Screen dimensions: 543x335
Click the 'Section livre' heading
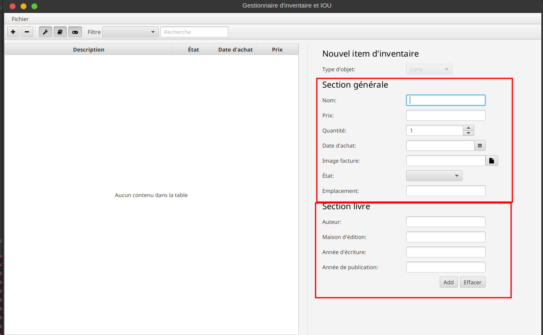(x=346, y=206)
